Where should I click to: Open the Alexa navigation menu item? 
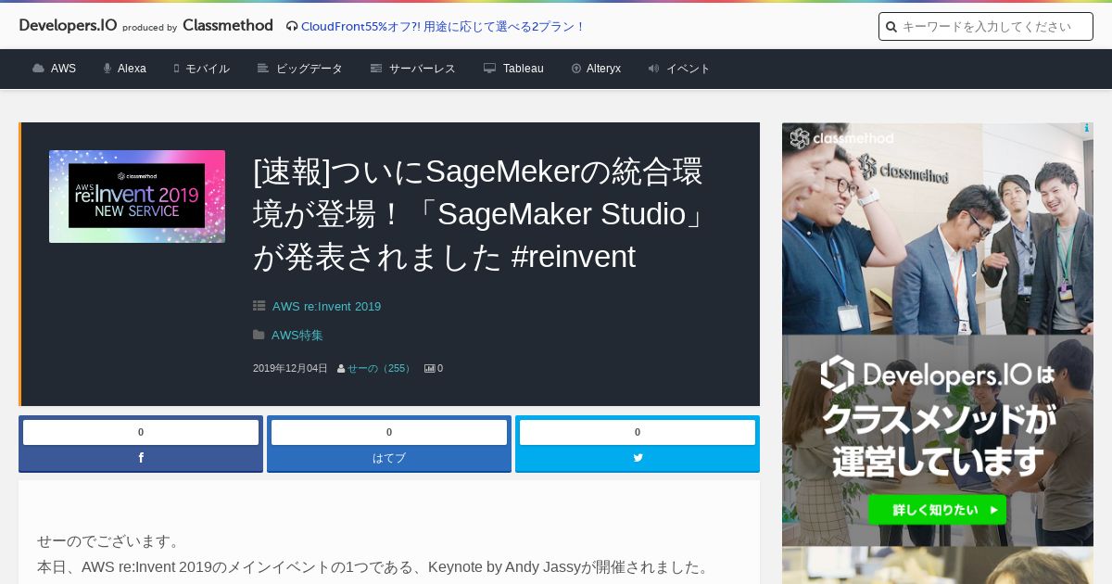pos(124,69)
